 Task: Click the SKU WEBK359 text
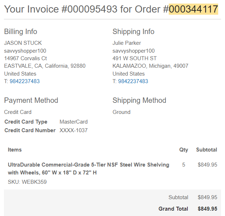27,182
